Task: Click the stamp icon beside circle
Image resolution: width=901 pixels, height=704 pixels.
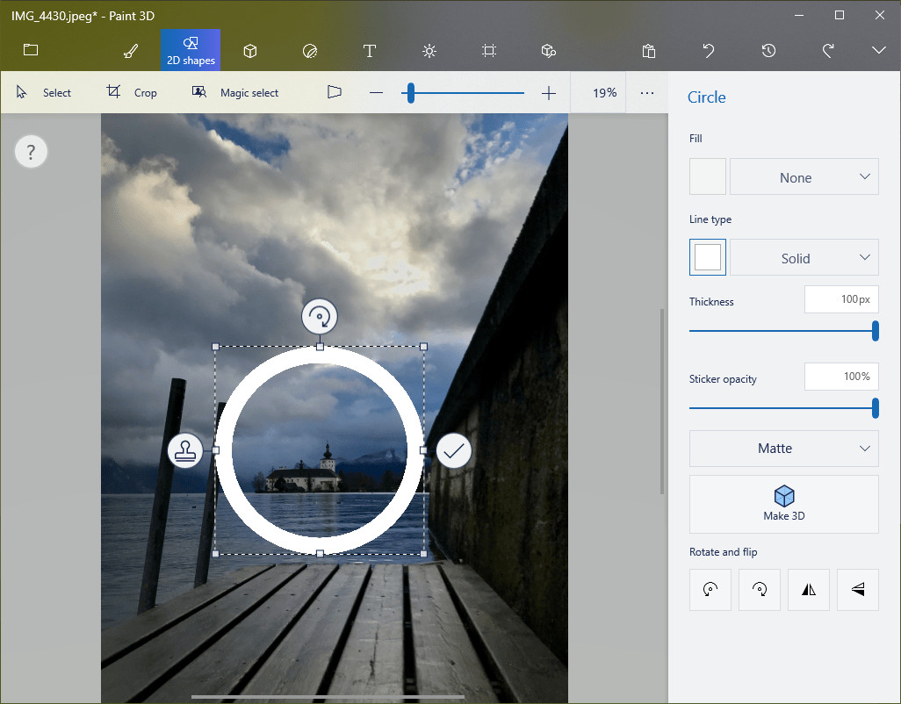Action: [x=185, y=451]
